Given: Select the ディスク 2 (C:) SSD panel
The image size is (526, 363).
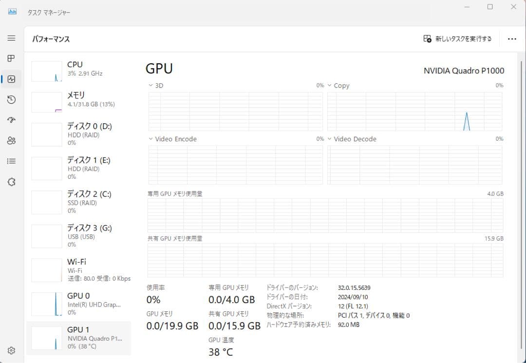Looking at the screenshot, I should coord(78,202).
